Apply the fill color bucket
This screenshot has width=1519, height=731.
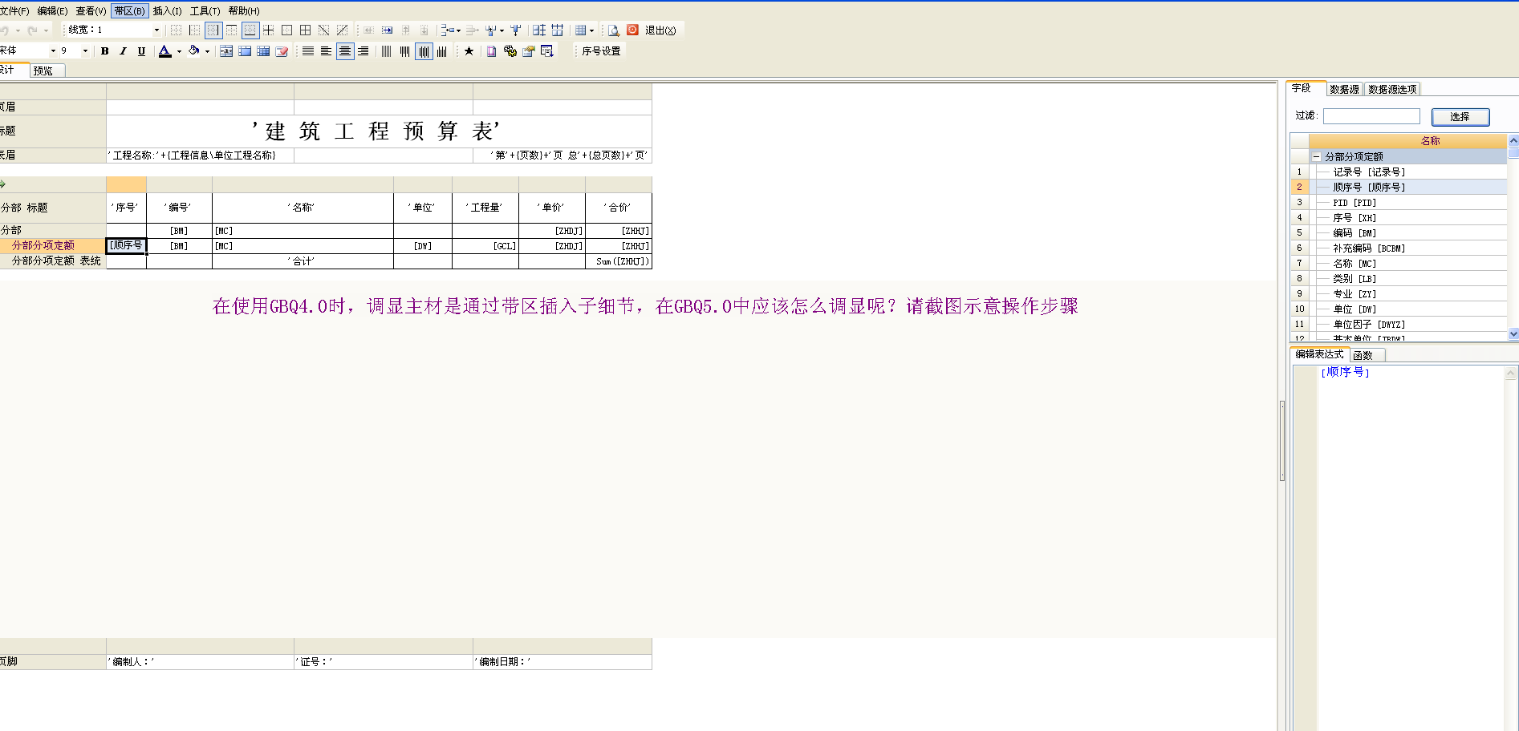[x=193, y=51]
